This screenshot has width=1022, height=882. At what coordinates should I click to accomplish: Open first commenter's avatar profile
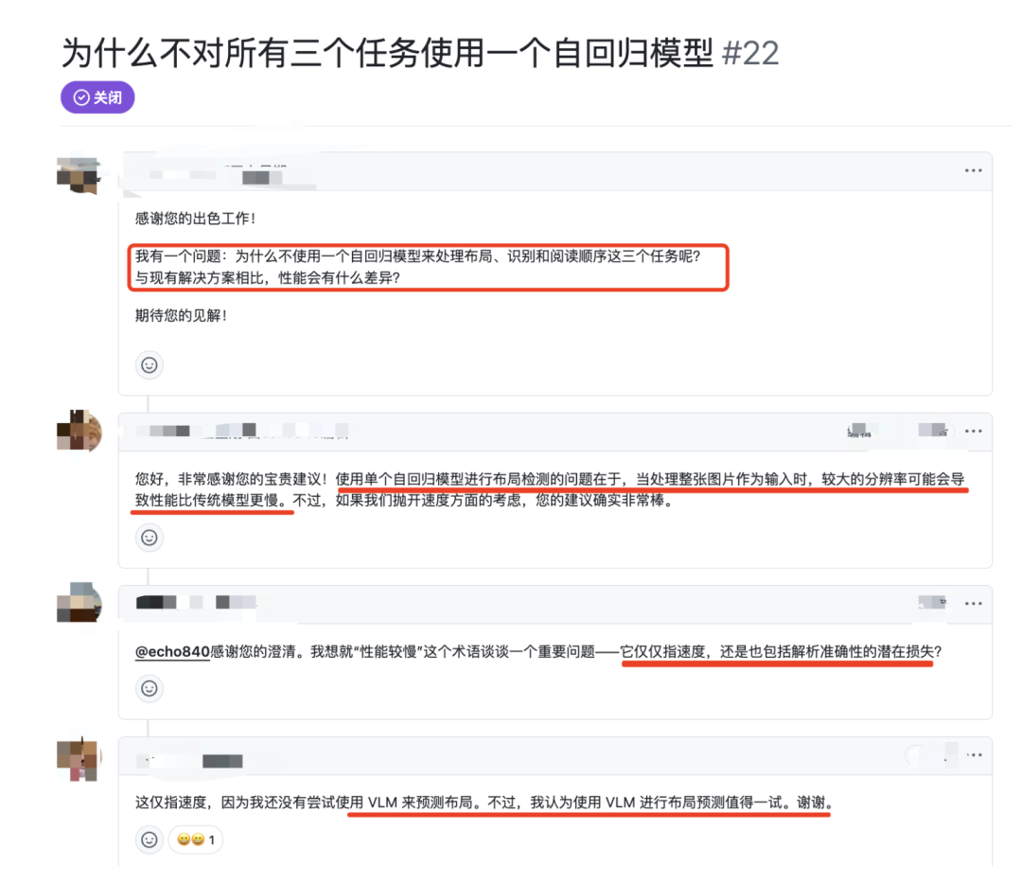tap(79, 175)
